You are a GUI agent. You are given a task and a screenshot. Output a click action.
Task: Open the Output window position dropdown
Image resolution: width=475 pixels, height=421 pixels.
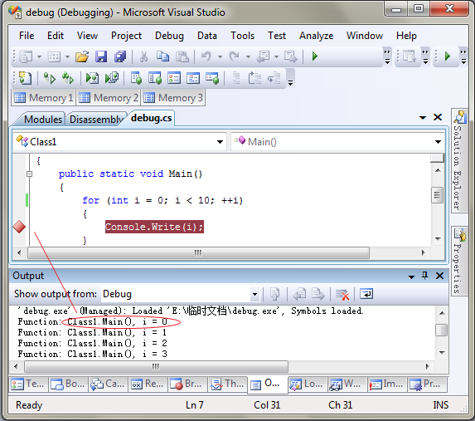tap(411, 277)
